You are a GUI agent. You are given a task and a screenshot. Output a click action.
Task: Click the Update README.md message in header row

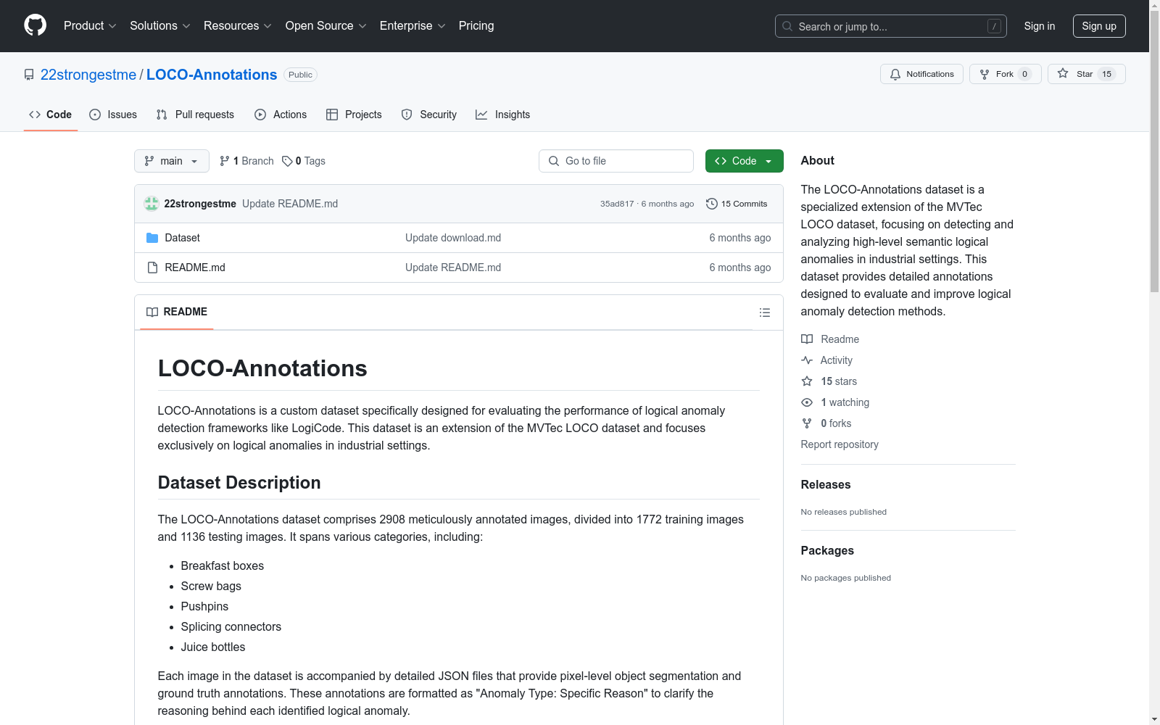pyautogui.click(x=290, y=204)
